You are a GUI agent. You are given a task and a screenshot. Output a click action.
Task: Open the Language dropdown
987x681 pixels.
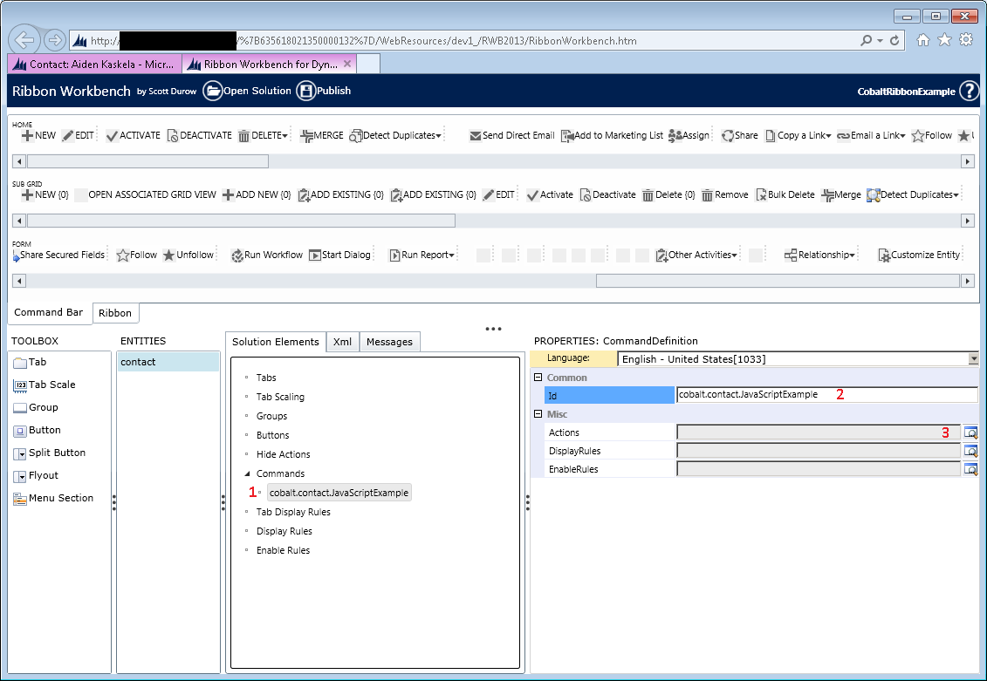point(973,358)
